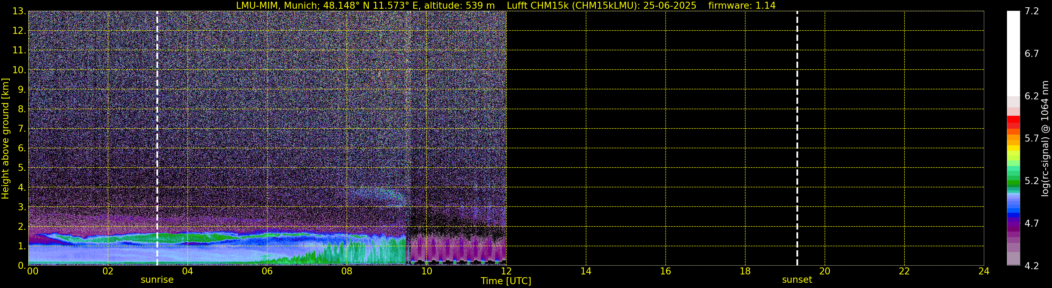Click the 'log(rc-signal) @ 1064 nm' colorbar label
Viewport: 1052px width, 288px height.
1045,138
